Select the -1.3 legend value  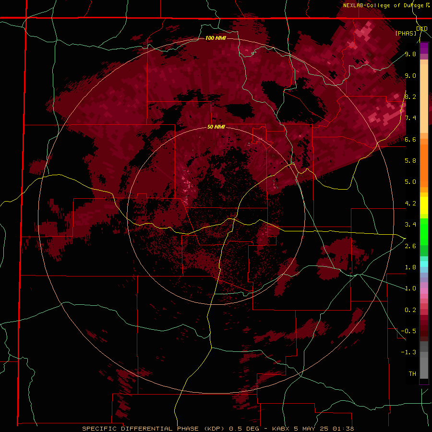[x=409, y=352]
